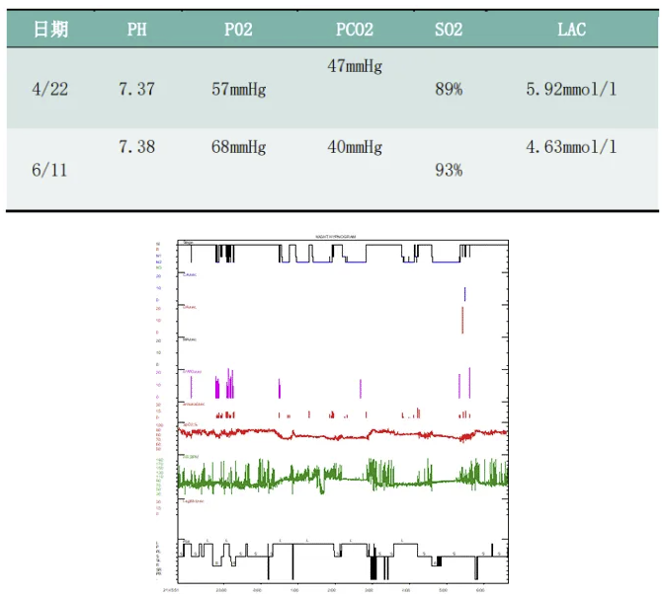
Task: Click the 4/22 date cell
Action: [x=50, y=89]
